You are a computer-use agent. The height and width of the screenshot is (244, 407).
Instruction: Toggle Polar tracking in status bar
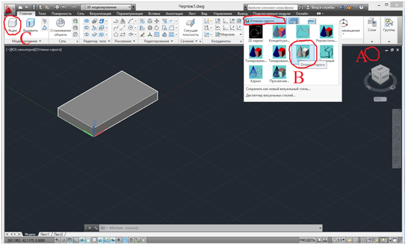[82, 240]
